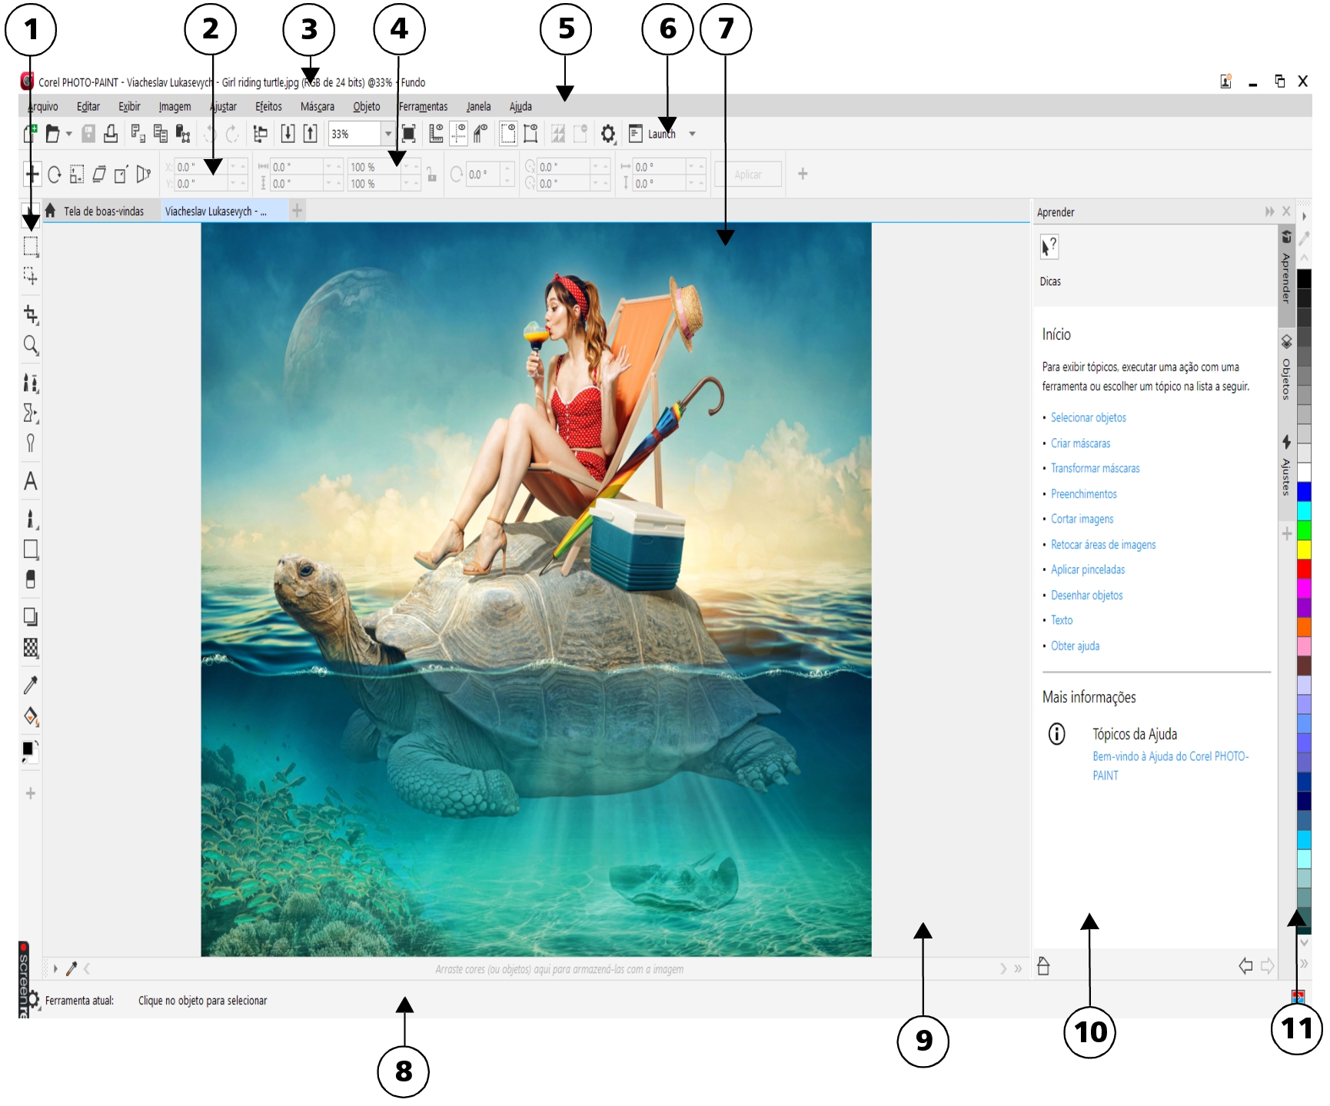Screen dimensions: 1330x1106
Task: Click the Print icon in the toolbar
Action: [x=111, y=135]
